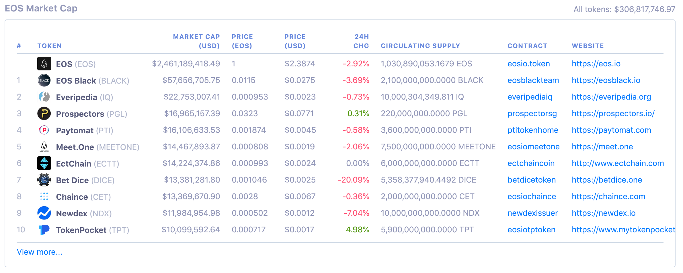Click the EOS Black (BLACK) token name
Screen dimensions: 683x273
[93, 81]
